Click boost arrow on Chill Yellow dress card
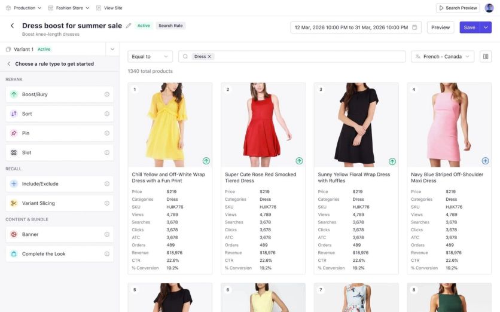Viewport: 500px width, 312px height. [x=206, y=161]
